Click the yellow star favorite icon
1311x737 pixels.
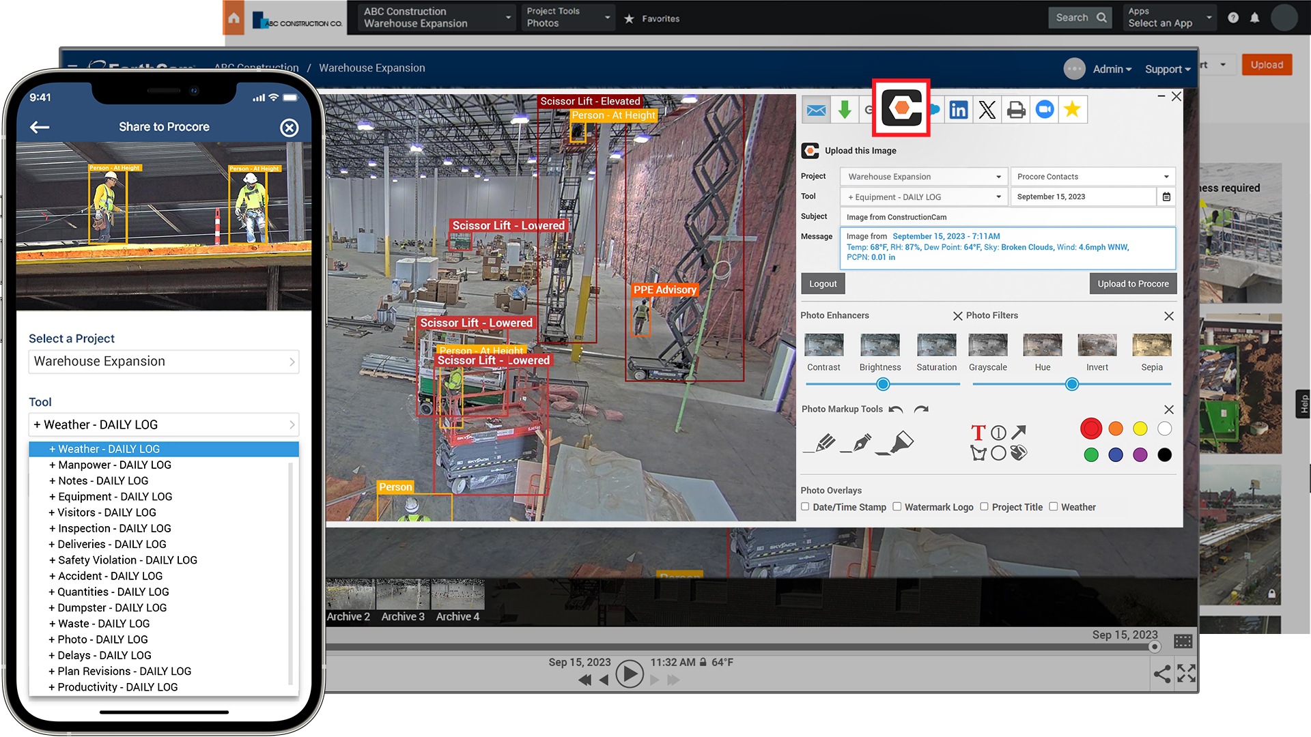(1072, 110)
